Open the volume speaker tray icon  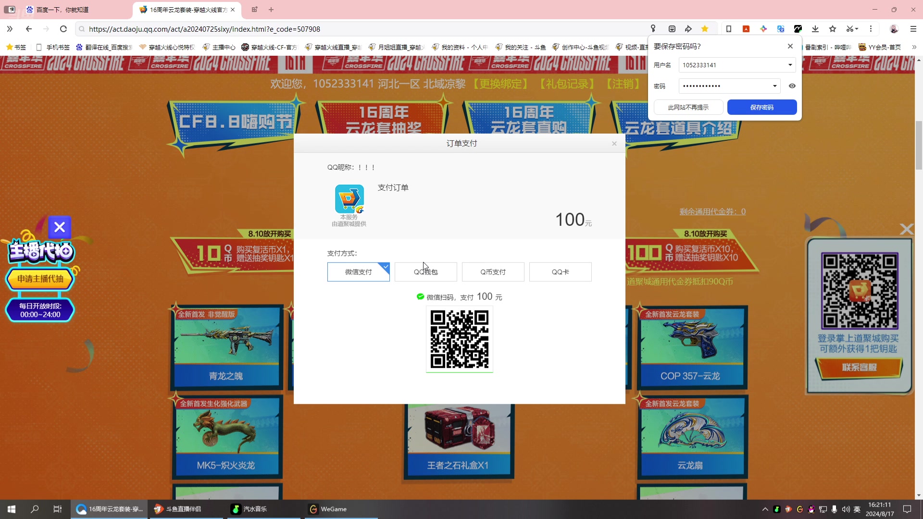846,509
